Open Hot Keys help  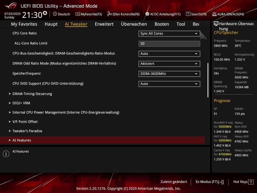coord(243,182)
